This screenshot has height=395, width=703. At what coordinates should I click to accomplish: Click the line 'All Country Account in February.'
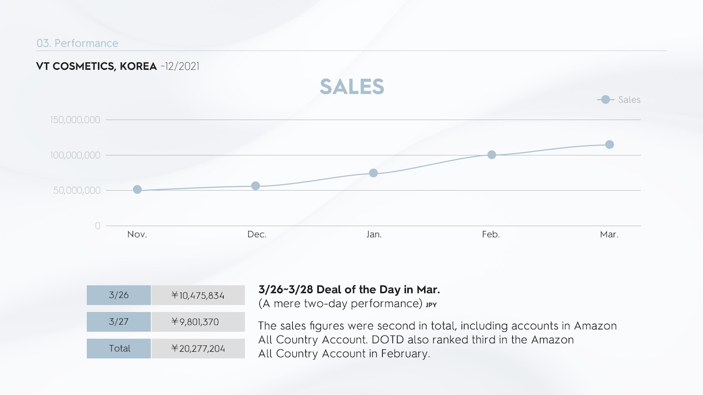click(x=344, y=354)
